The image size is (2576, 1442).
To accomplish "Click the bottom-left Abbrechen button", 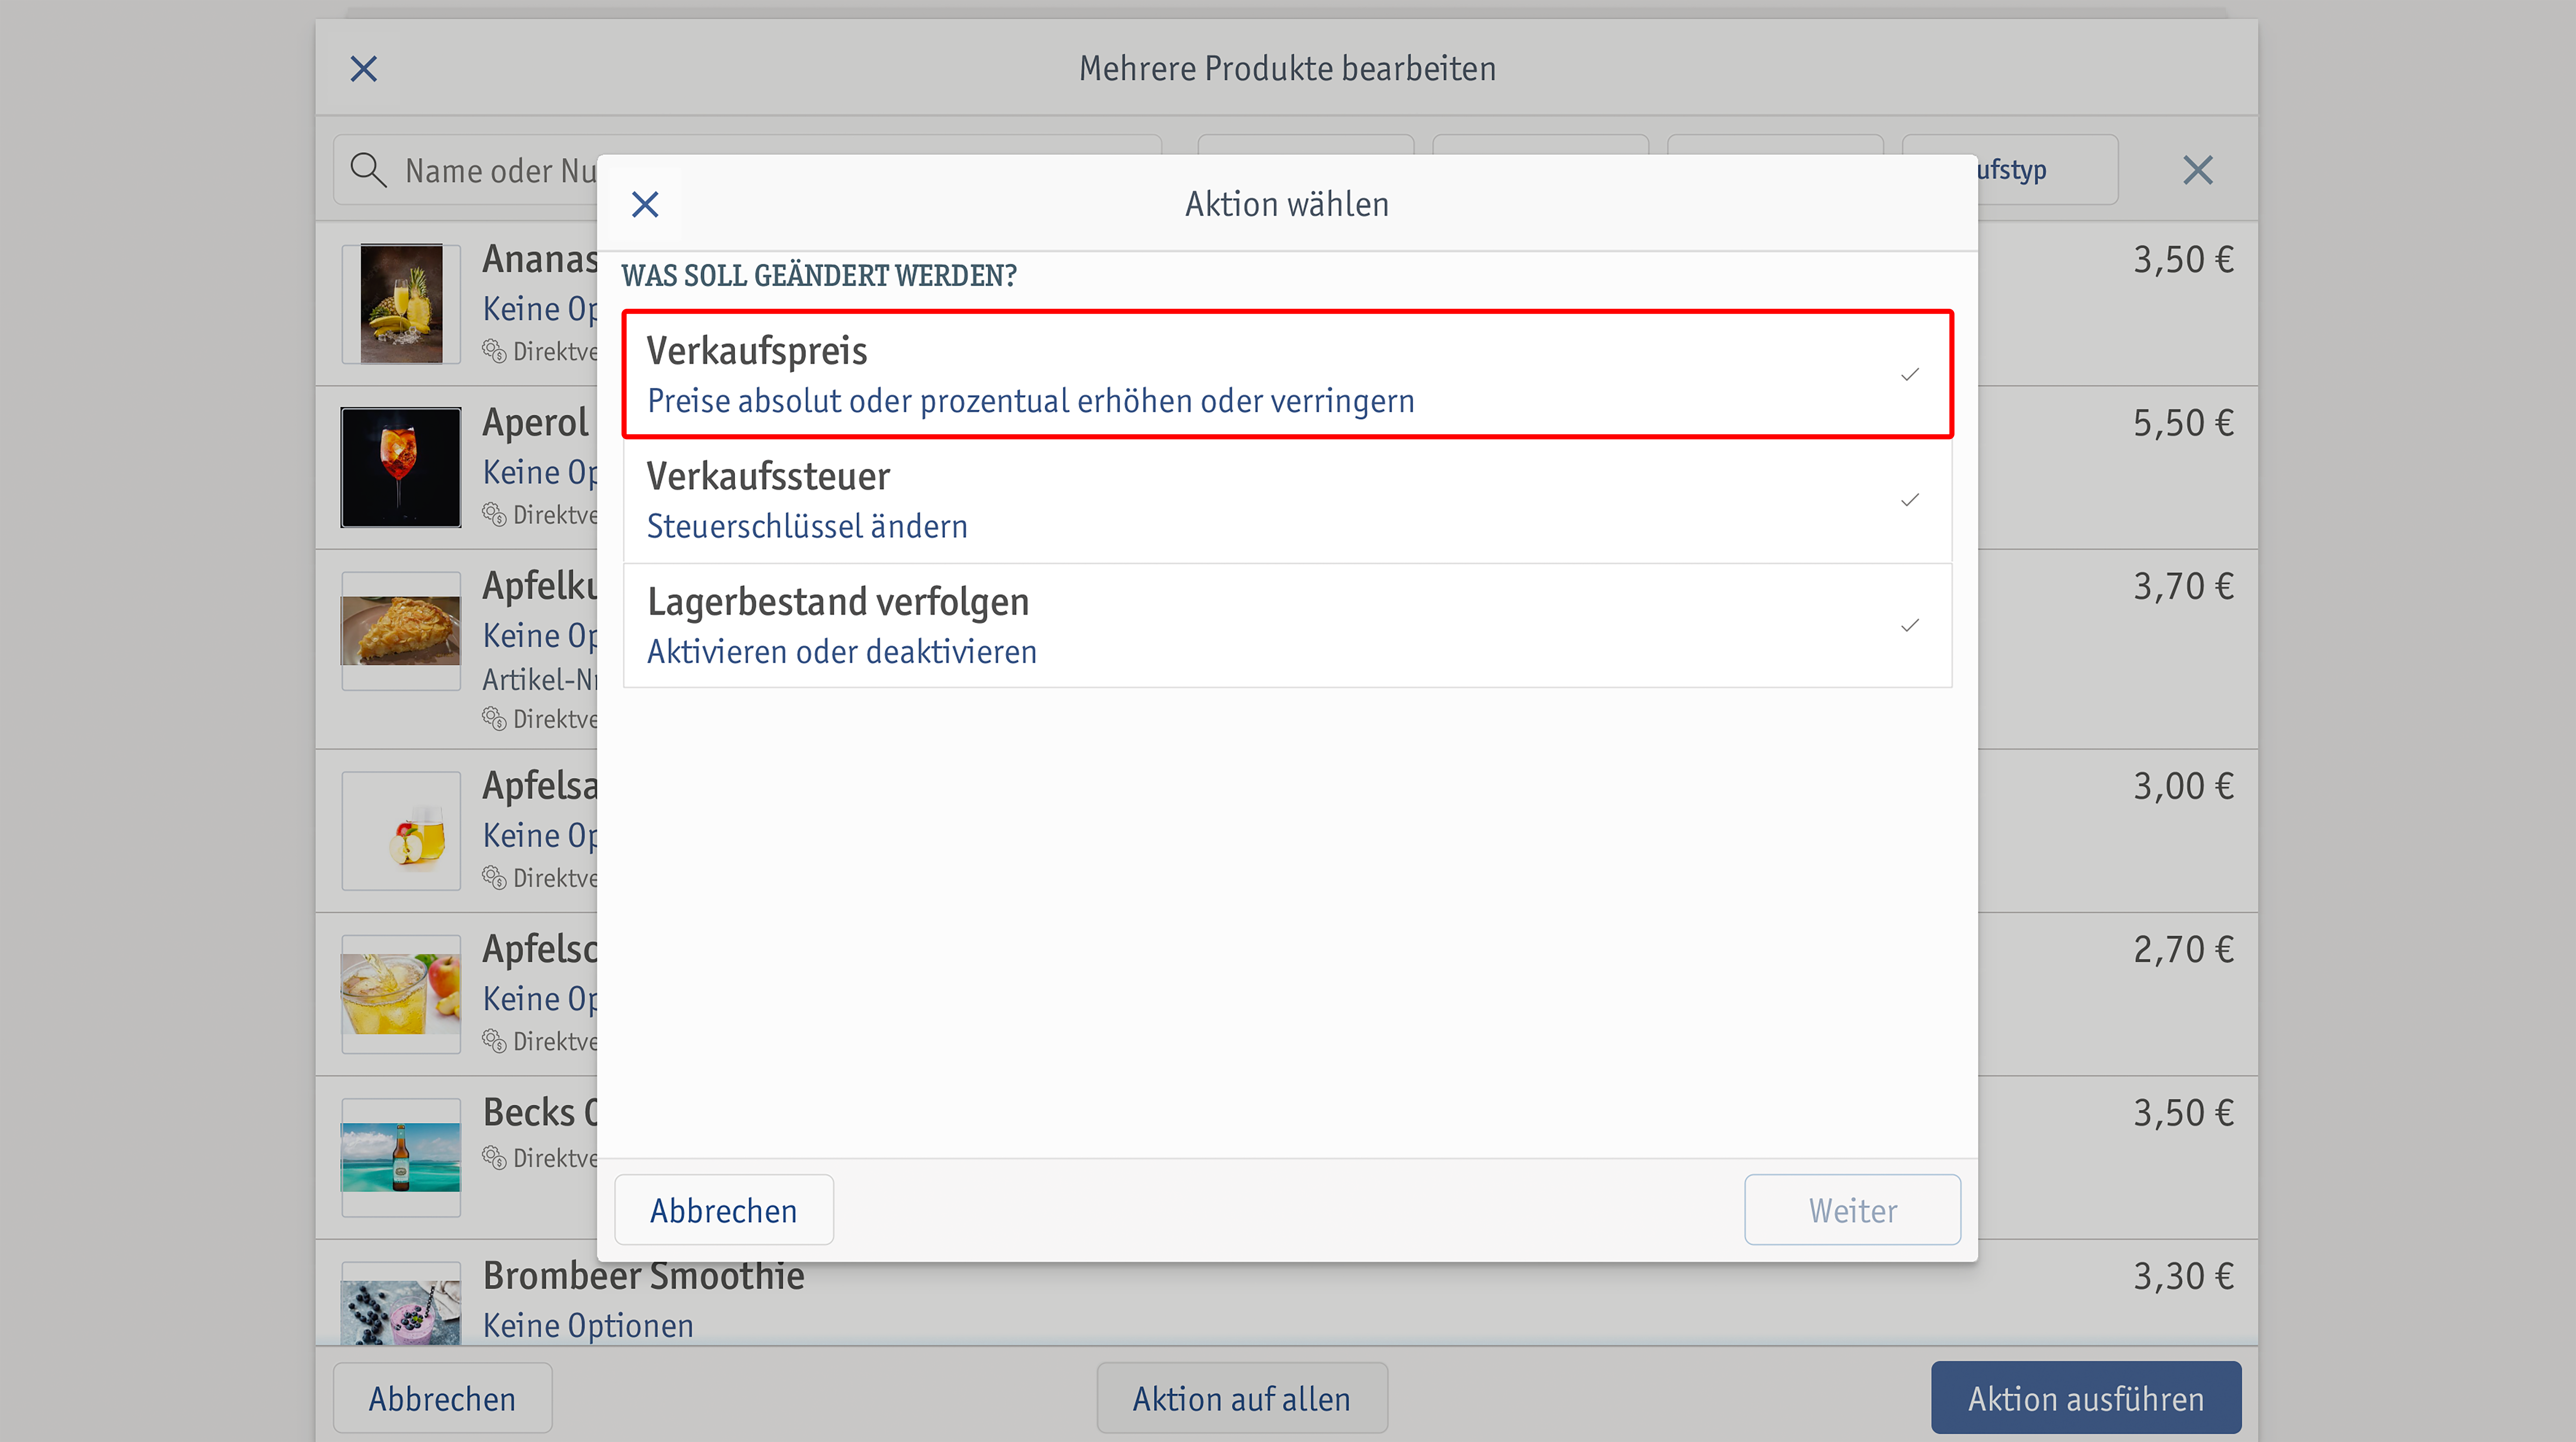I will (x=442, y=1398).
